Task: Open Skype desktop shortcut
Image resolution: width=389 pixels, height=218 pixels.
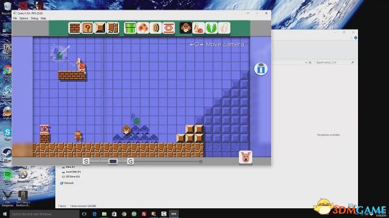Action: coord(7,134)
